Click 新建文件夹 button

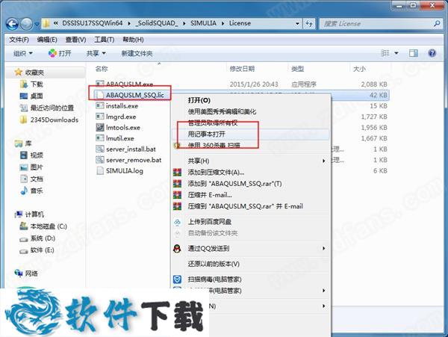[x=137, y=53]
